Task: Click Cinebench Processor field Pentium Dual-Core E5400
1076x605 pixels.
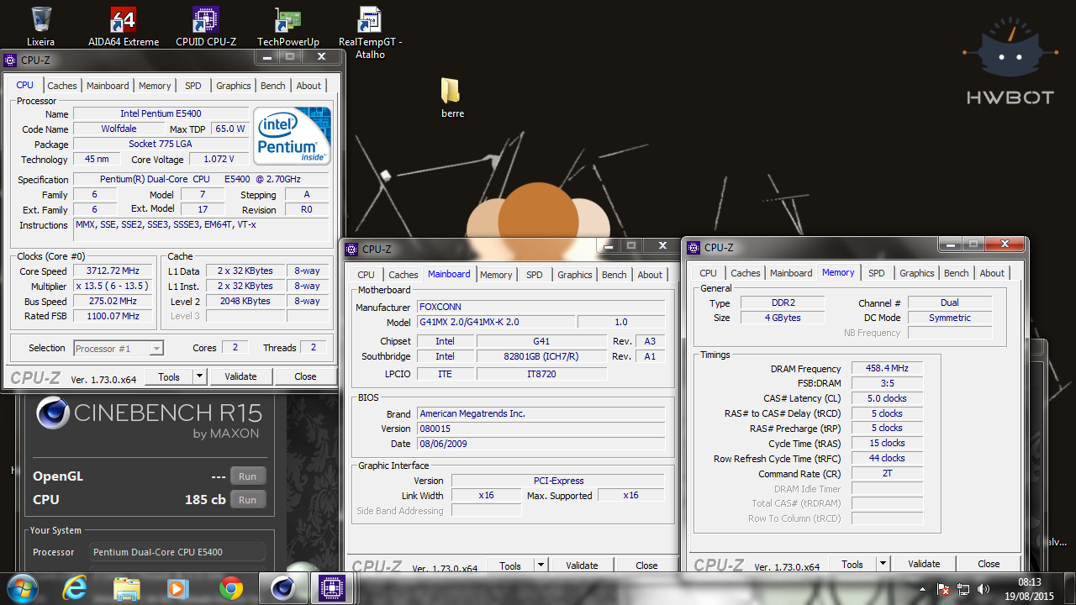Action: (177, 552)
